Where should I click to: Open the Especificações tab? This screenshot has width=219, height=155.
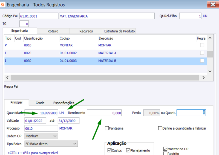[64, 103]
